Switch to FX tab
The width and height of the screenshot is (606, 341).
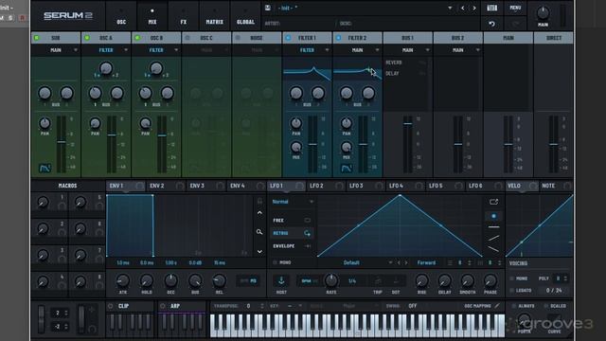click(x=184, y=17)
